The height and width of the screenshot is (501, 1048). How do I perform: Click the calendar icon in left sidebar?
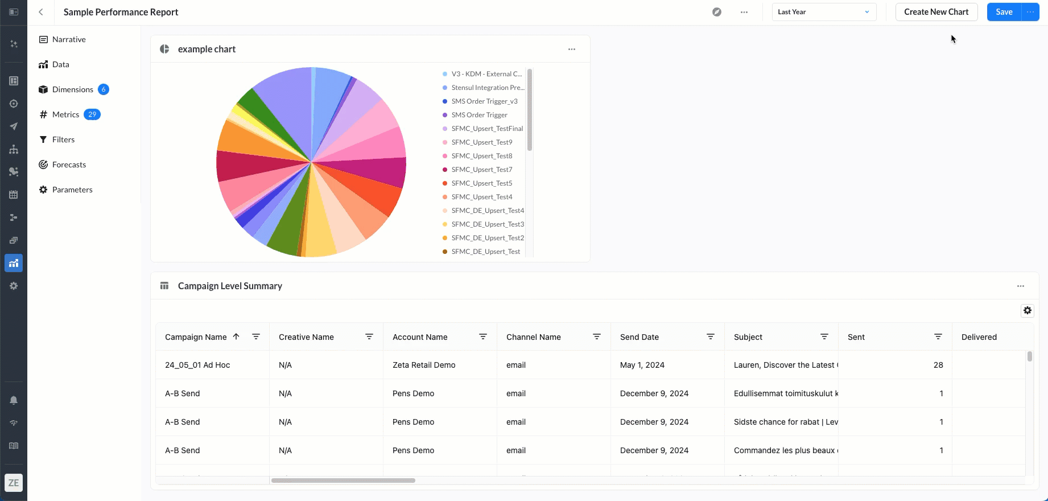tap(14, 195)
